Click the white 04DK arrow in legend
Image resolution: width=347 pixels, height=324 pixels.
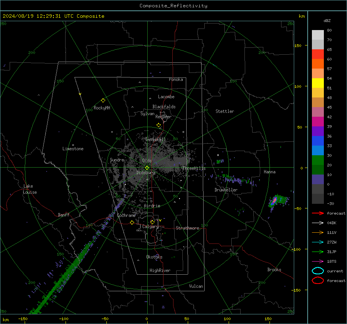pyautogui.click(x=318, y=223)
